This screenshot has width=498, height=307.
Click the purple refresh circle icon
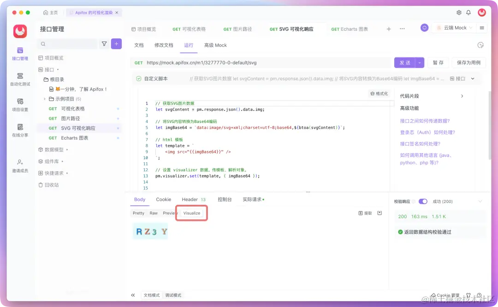pyautogui.click(x=424, y=28)
